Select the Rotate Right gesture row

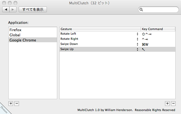click(x=117, y=39)
